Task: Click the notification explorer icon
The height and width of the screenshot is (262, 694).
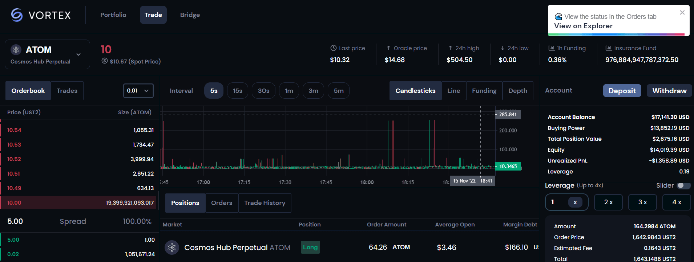Action: (x=558, y=17)
